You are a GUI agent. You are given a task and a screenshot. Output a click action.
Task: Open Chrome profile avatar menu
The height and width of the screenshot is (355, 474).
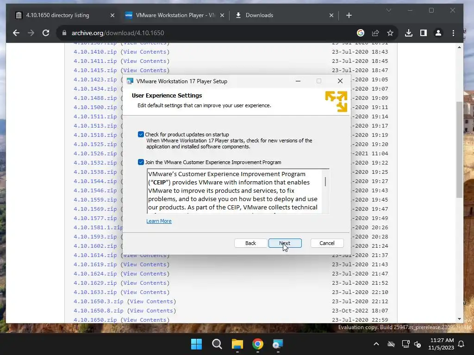click(438, 33)
